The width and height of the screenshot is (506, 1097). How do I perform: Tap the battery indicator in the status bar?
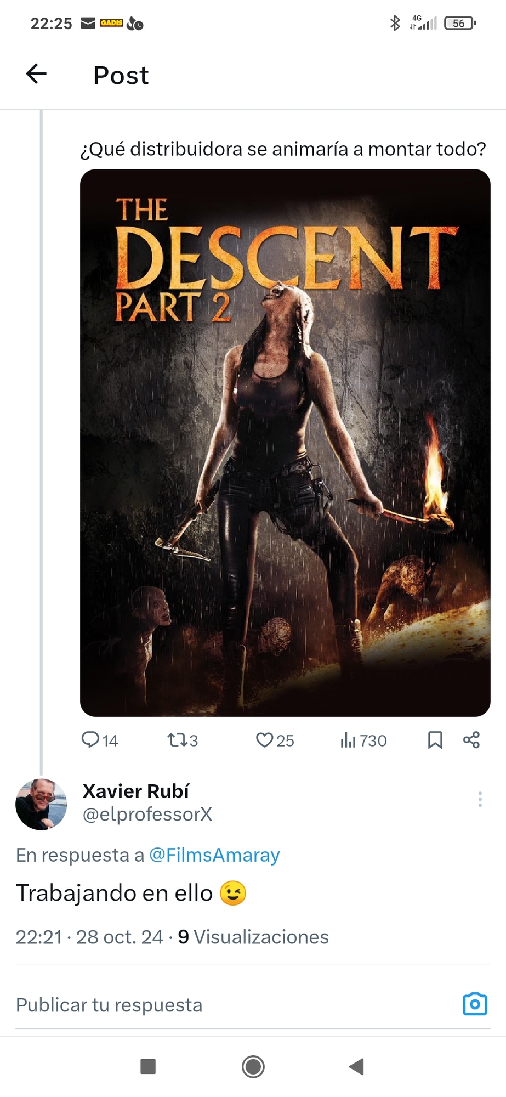pos(459,24)
